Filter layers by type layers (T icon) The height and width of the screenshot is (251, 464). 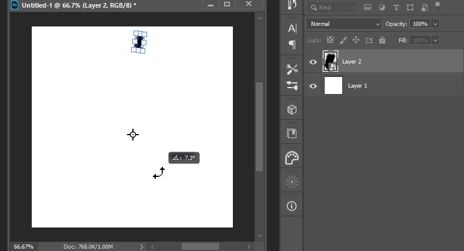tap(396, 8)
